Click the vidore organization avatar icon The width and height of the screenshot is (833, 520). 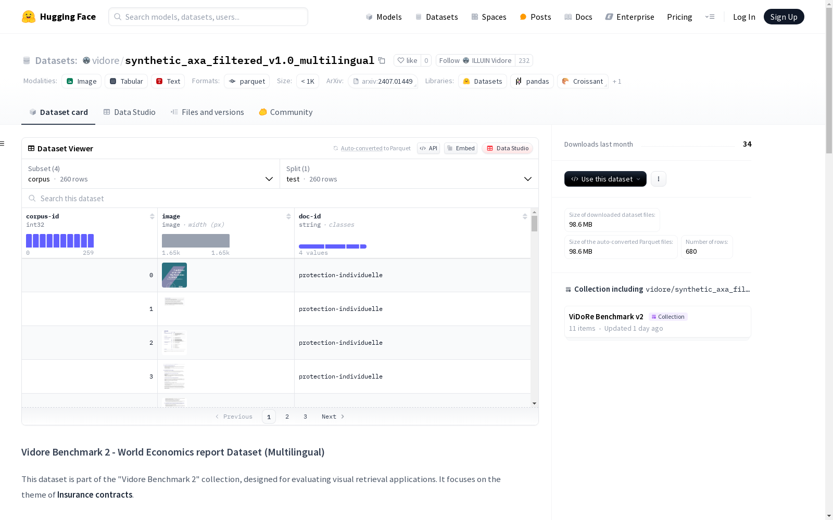coord(86,60)
